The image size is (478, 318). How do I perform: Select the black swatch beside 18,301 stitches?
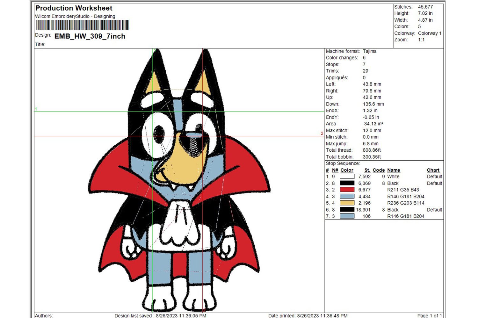click(x=347, y=210)
